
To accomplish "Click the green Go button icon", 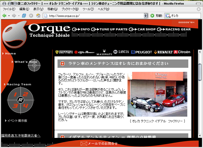I will (x=152, y=16).
